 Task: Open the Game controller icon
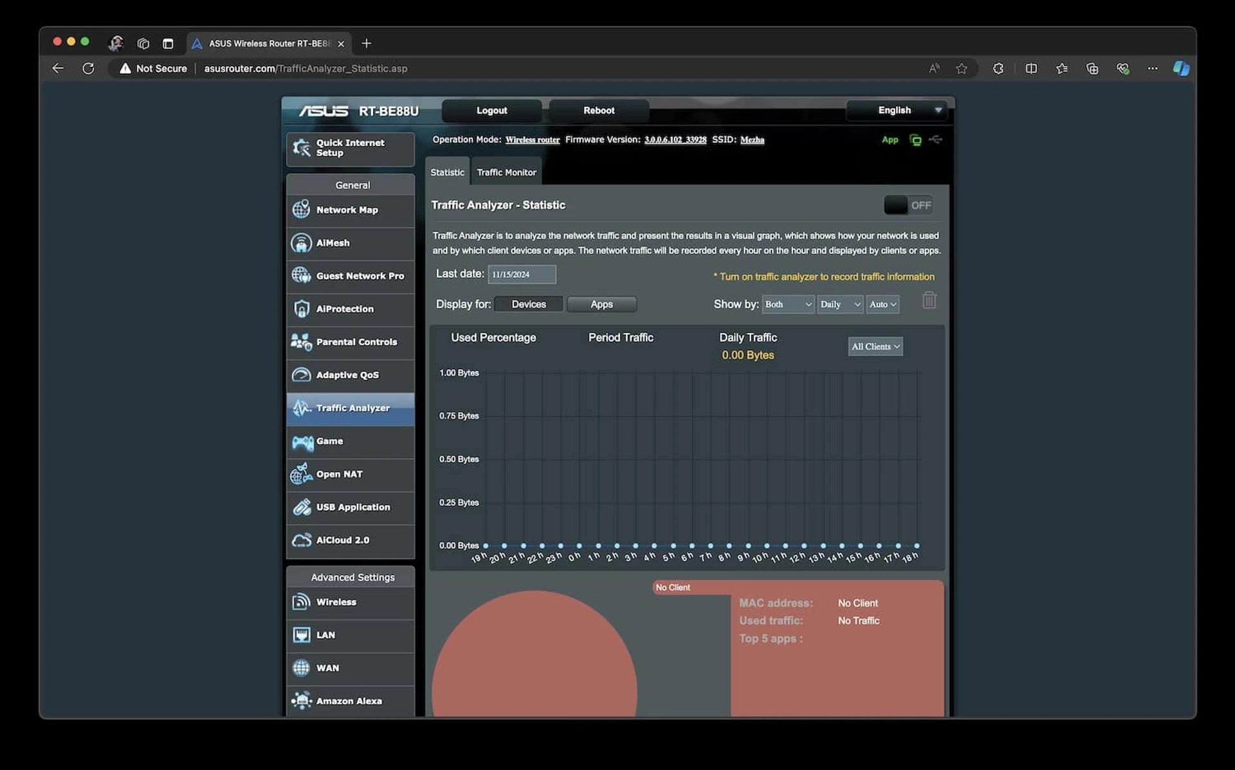tap(302, 441)
